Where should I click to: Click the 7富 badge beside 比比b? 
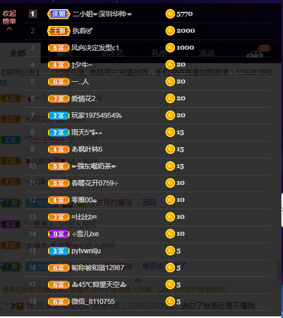pos(59,217)
